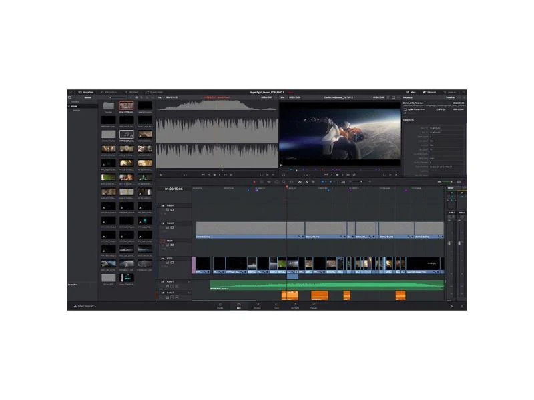
Task: Stop playback in the timeline viewer
Action: point(337,175)
